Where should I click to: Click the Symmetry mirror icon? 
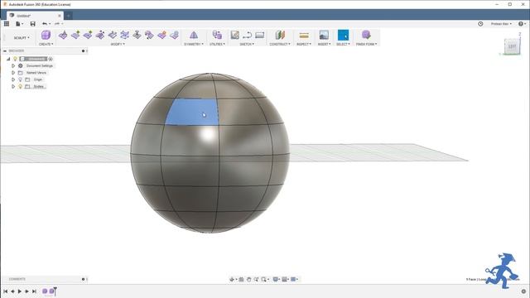coord(194,35)
